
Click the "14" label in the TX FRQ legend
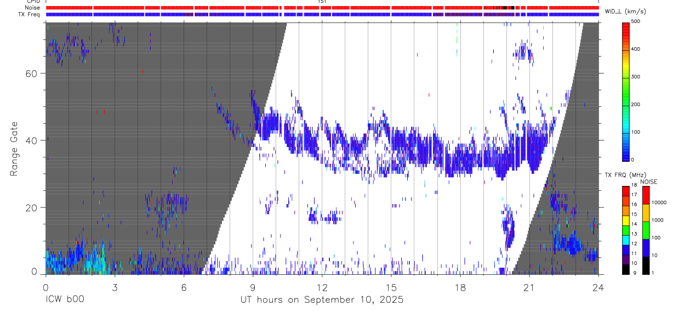click(x=634, y=224)
